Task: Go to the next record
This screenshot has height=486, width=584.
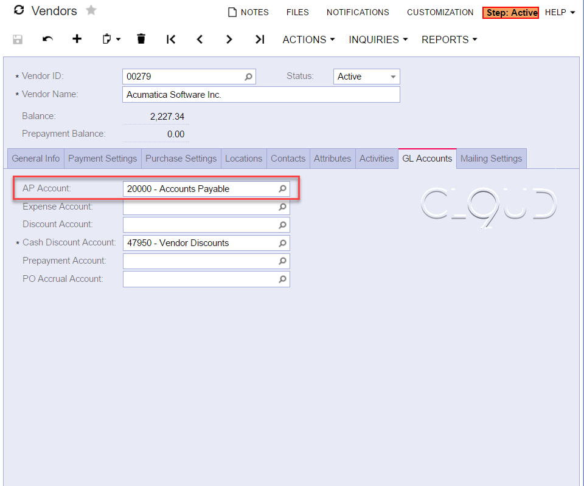Action: pyautogui.click(x=229, y=39)
